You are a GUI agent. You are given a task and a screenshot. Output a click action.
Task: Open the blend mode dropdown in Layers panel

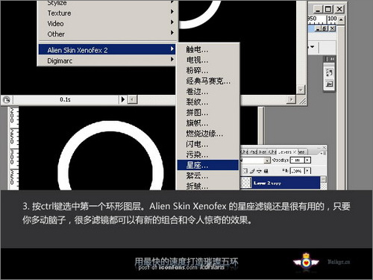click(267, 161)
